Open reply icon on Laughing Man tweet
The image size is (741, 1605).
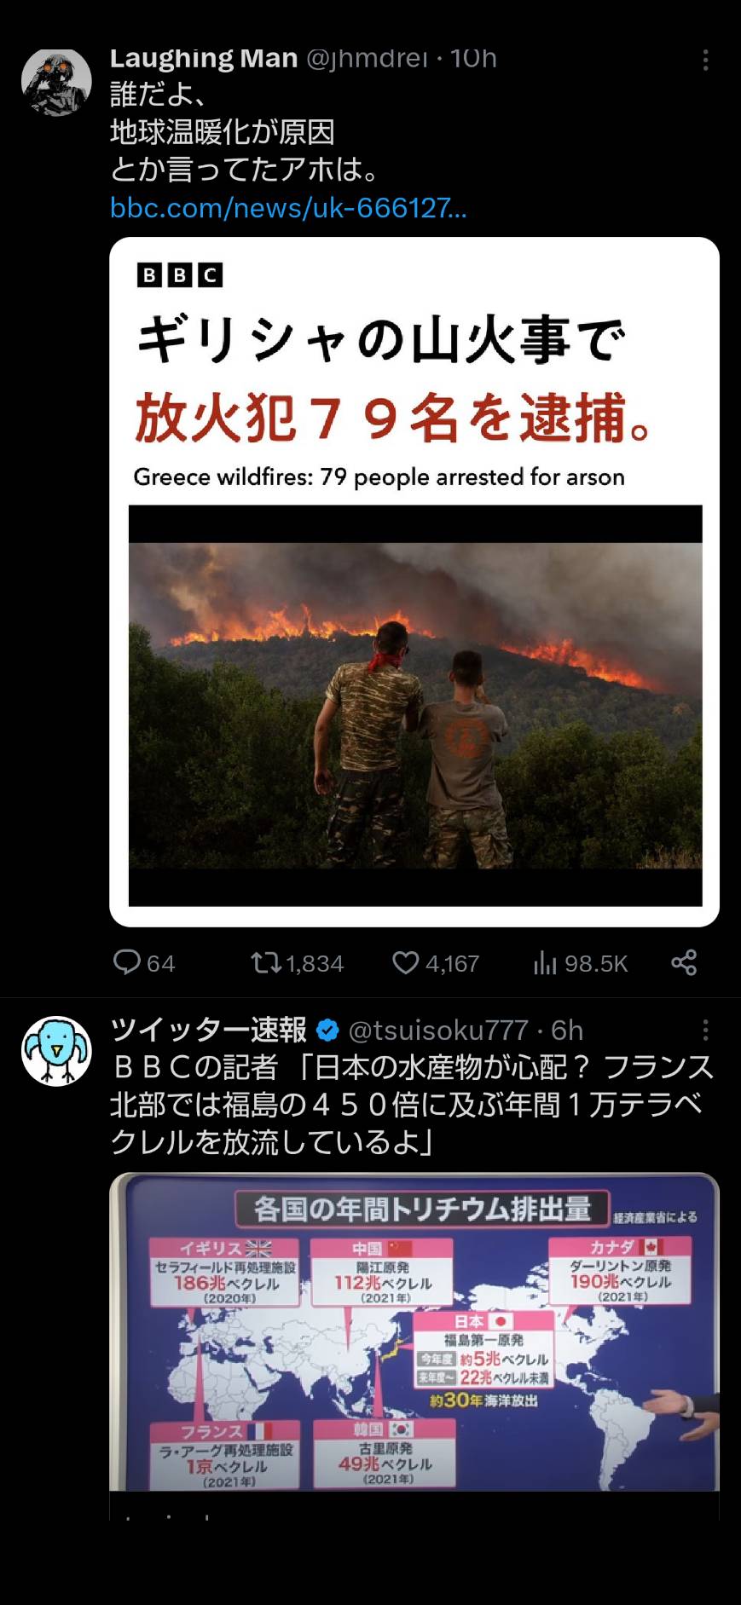click(127, 962)
